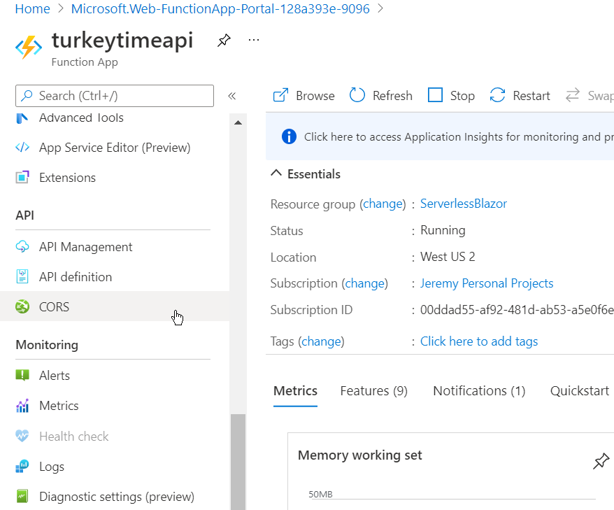Click sidebar scrollbar up arrow
The width and height of the screenshot is (614, 510).
click(x=238, y=122)
